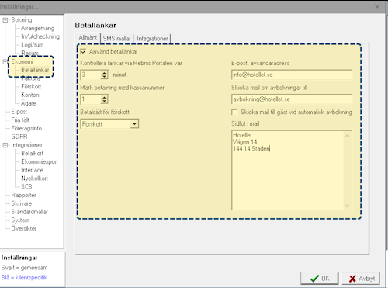Confirm settings with the OK button
The height and width of the screenshot is (288, 388).
[320, 279]
